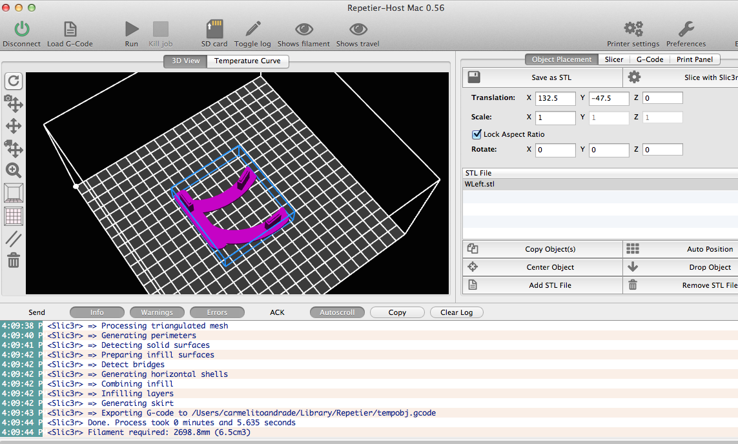Click log line 'Generating perimeters'

(x=149, y=336)
